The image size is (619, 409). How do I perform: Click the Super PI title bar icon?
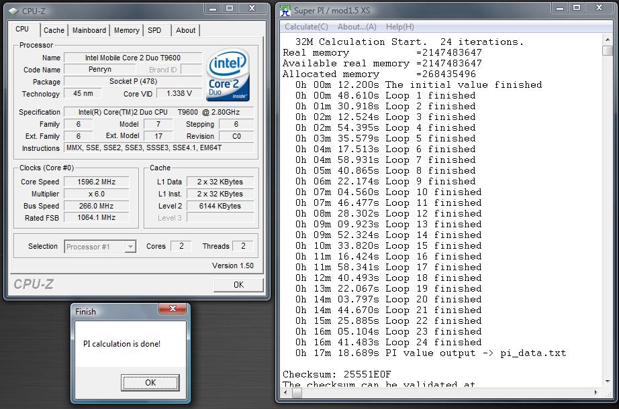285,10
